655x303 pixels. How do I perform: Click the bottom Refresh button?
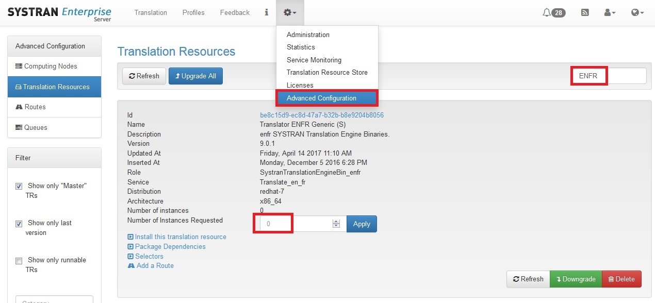pyautogui.click(x=528, y=279)
